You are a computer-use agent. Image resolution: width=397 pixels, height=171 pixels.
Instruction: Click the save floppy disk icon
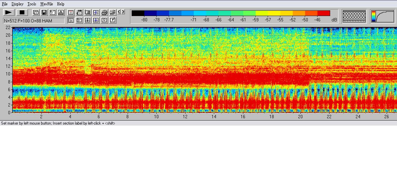[x=44, y=13]
